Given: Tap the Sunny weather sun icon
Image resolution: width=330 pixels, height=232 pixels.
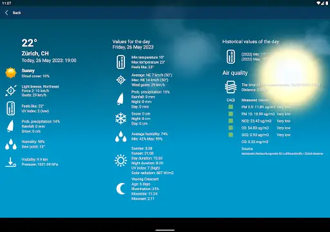Looking at the screenshot, I should [x=11, y=73].
